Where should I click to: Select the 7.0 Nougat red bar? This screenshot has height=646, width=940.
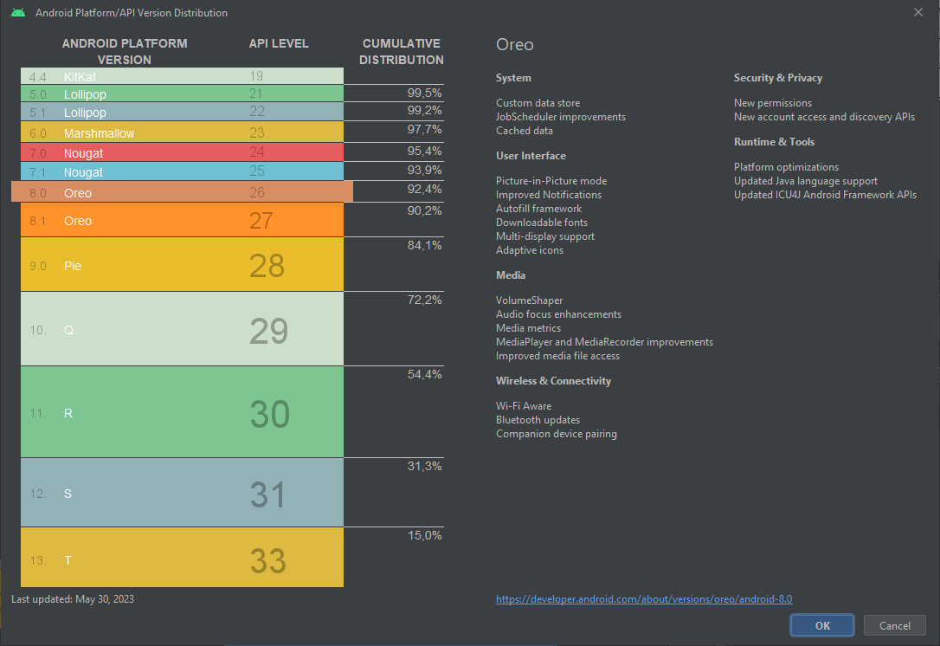[182, 152]
